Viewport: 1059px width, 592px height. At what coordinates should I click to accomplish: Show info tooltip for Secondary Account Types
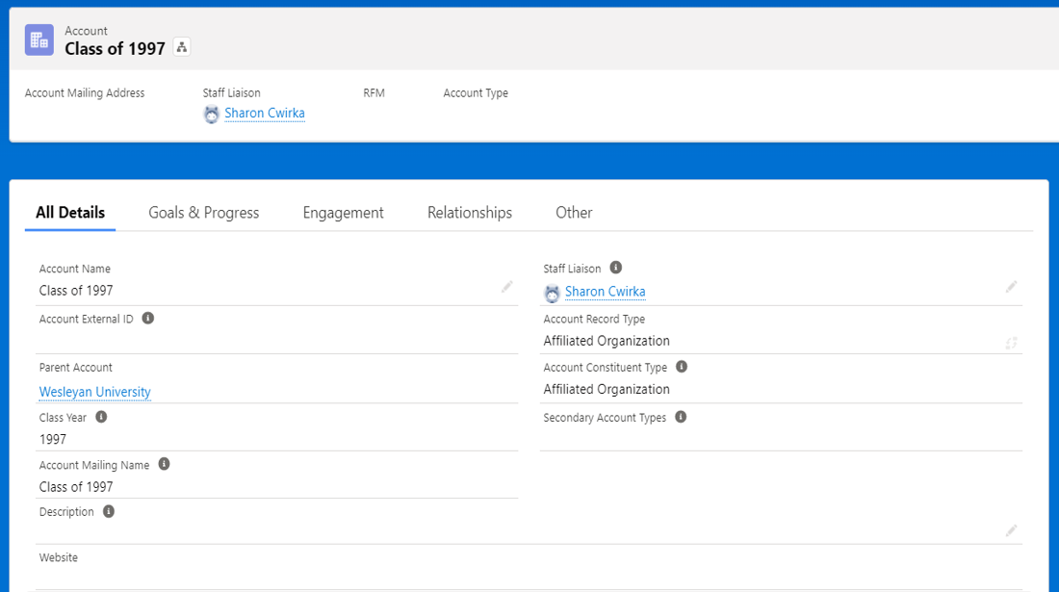coord(681,417)
